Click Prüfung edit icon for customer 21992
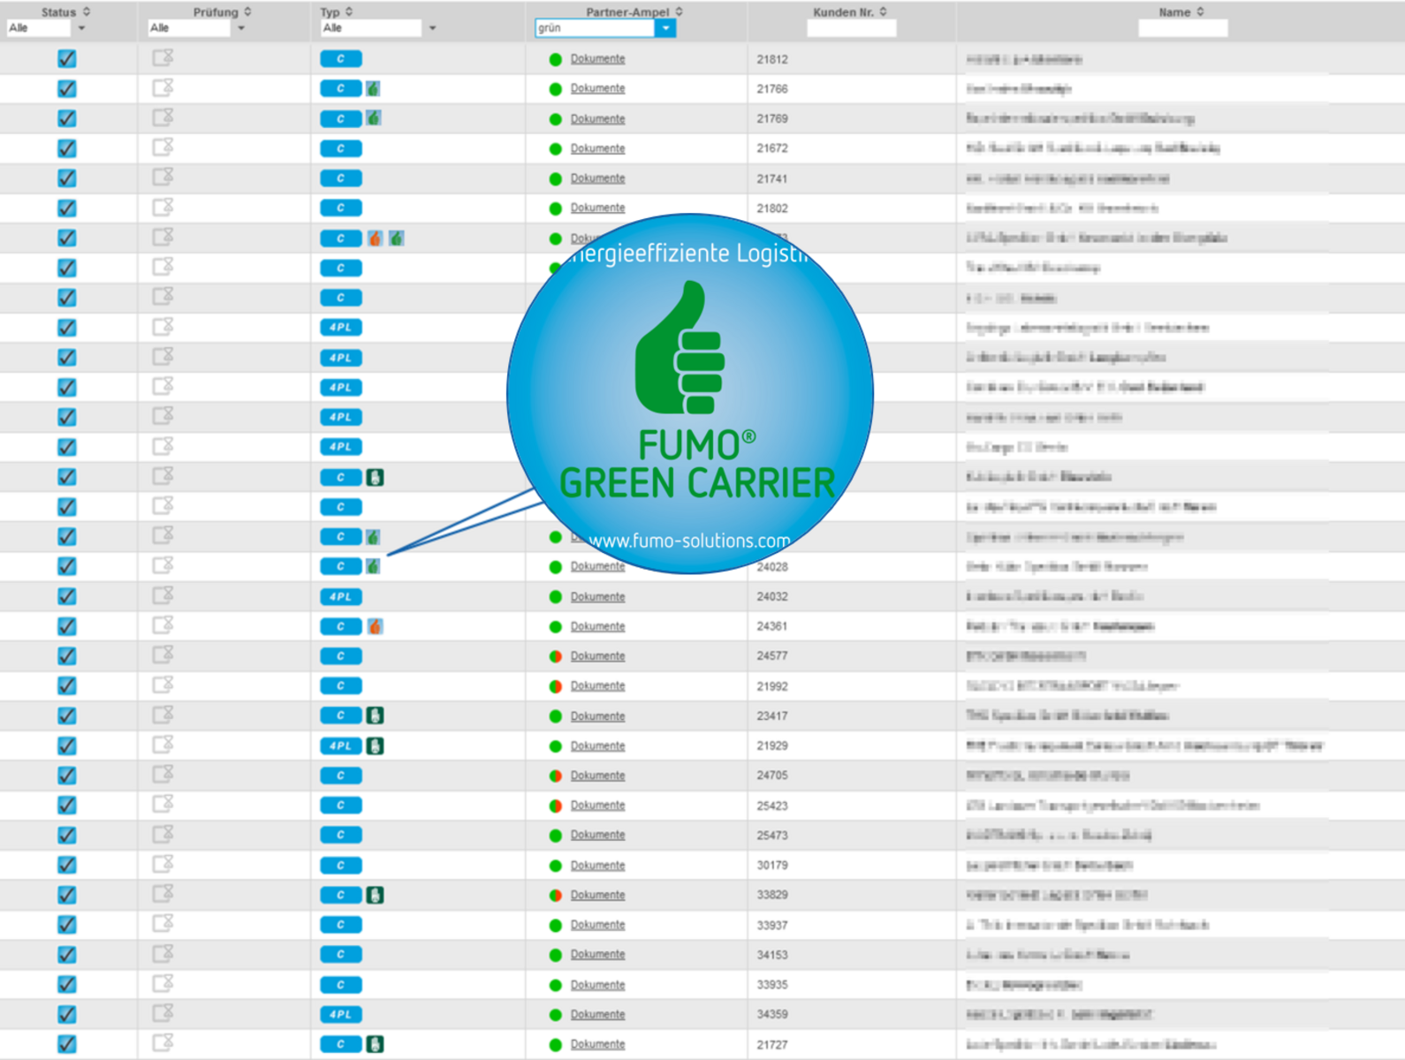Viewport: 1405px width, 1060px height. click(163, 685)
